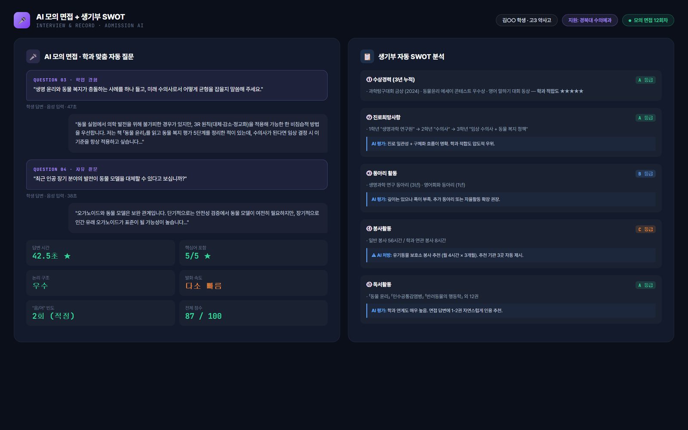The width and height of the screenshot is (688, 430).
Task: Click the AI 모의 면접 + 생기부 SWOT title
Action: [80, 17]
